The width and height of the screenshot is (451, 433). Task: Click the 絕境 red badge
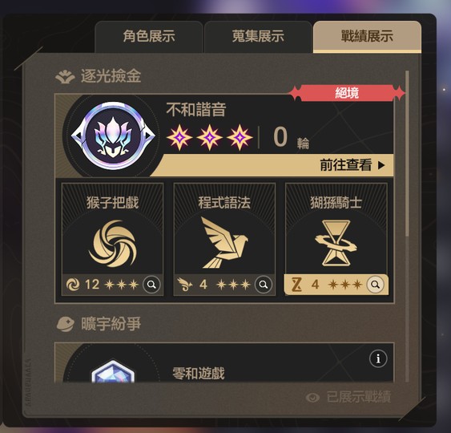tap(347, 93)
